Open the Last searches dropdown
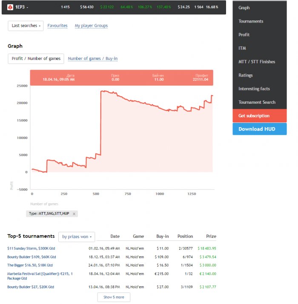 (x=26, y=26)
